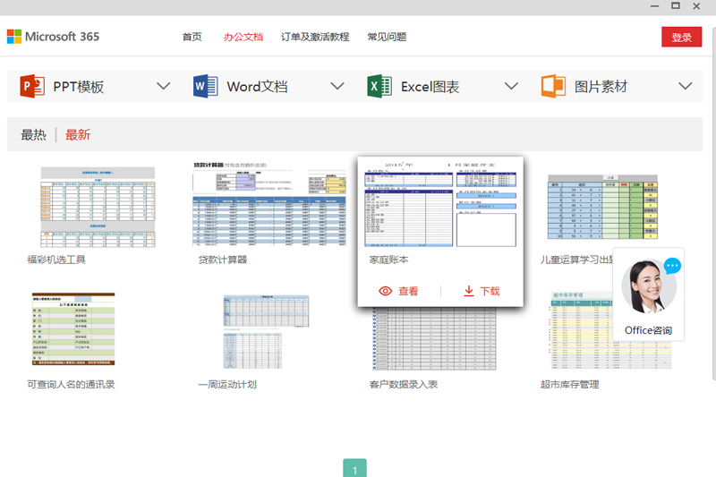Open the 订单及激活教程 menu item

point(314,38)
